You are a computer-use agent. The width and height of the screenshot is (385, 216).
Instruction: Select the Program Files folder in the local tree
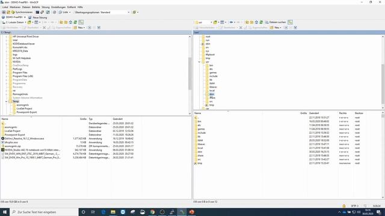20,73
